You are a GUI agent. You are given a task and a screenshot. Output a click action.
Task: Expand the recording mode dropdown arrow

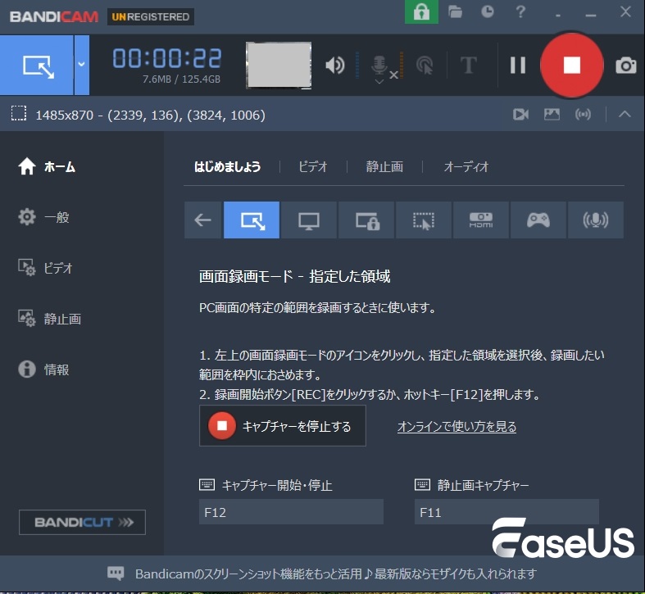tap(81, 65)
